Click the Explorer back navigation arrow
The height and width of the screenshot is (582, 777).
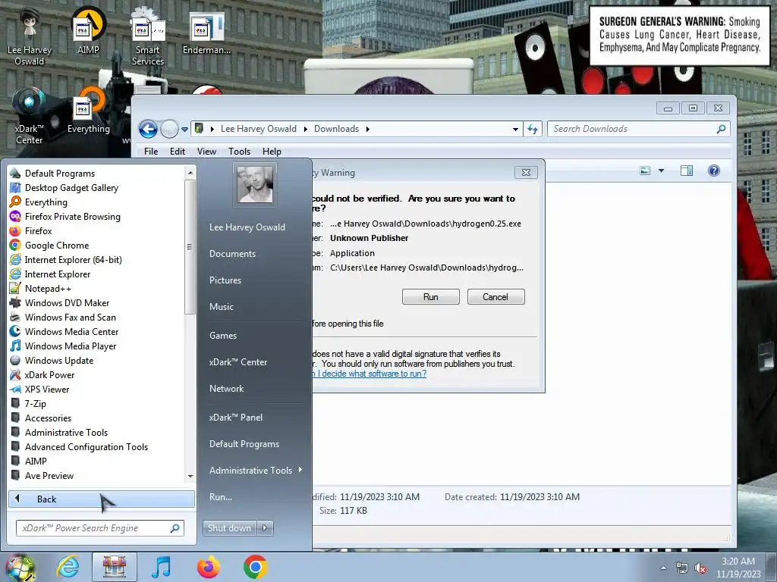pos(148,129)
